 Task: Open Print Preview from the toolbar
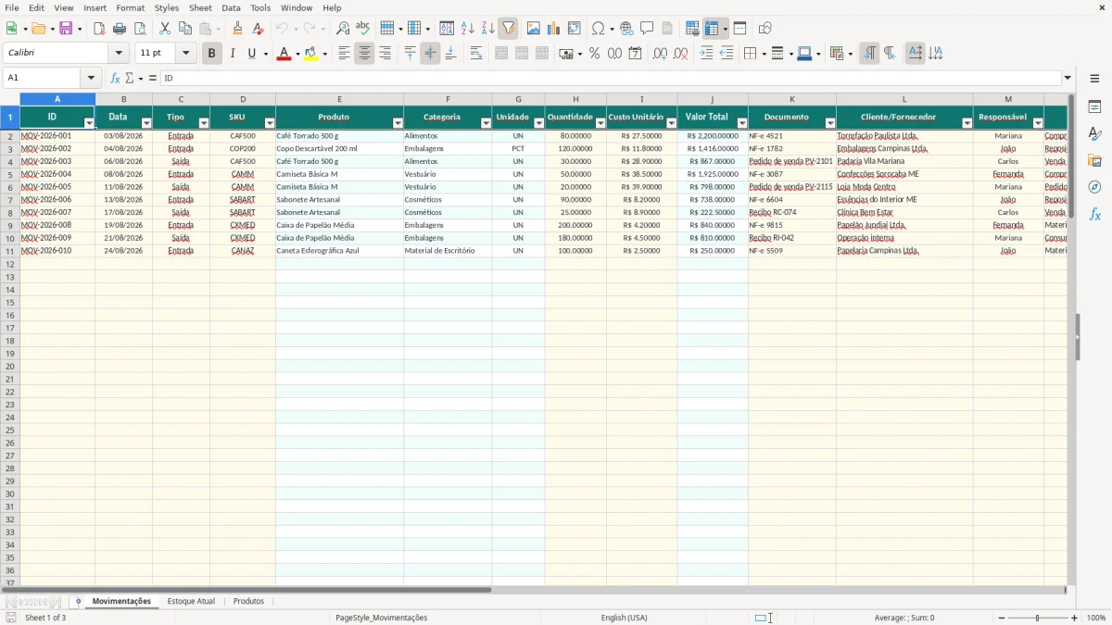140,29
